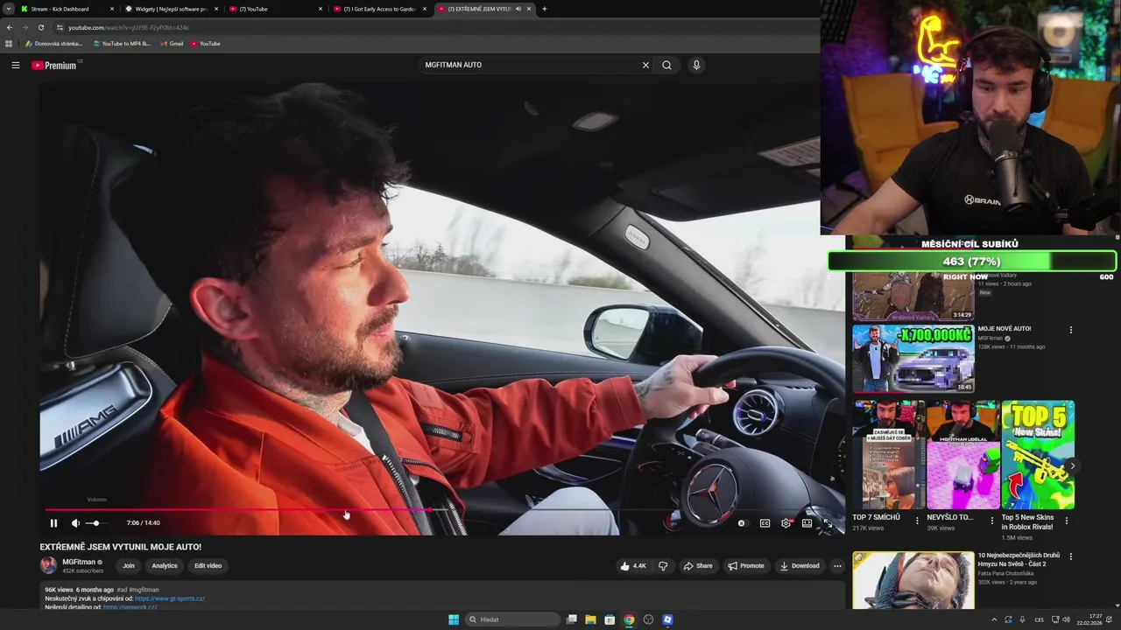Open Domovská stránka bookmark
Image resolution: width=1121 pixels, height=630 pixels.
tap(54, 44)
